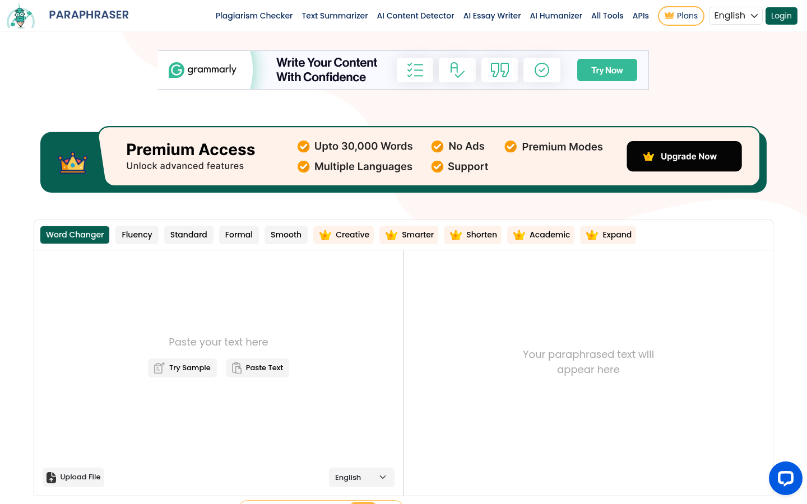Click the Upload File document icon
The height and width of the screenshot is (504, 807).
pos(51,477)
